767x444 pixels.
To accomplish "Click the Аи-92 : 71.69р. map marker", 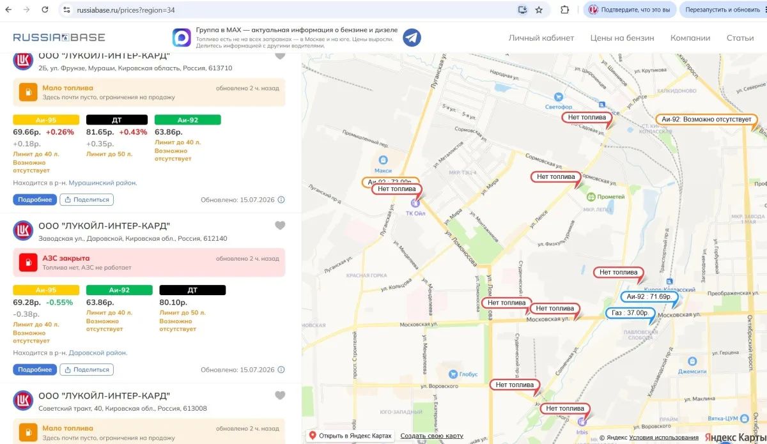I will point(648,296).
